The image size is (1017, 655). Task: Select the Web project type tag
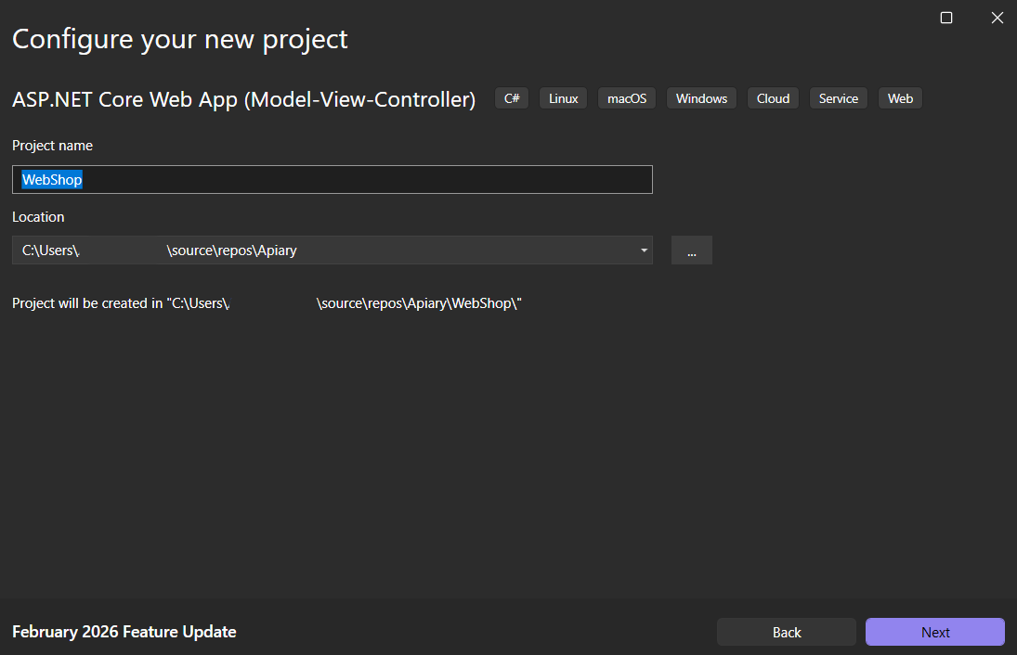click(899, 97)
